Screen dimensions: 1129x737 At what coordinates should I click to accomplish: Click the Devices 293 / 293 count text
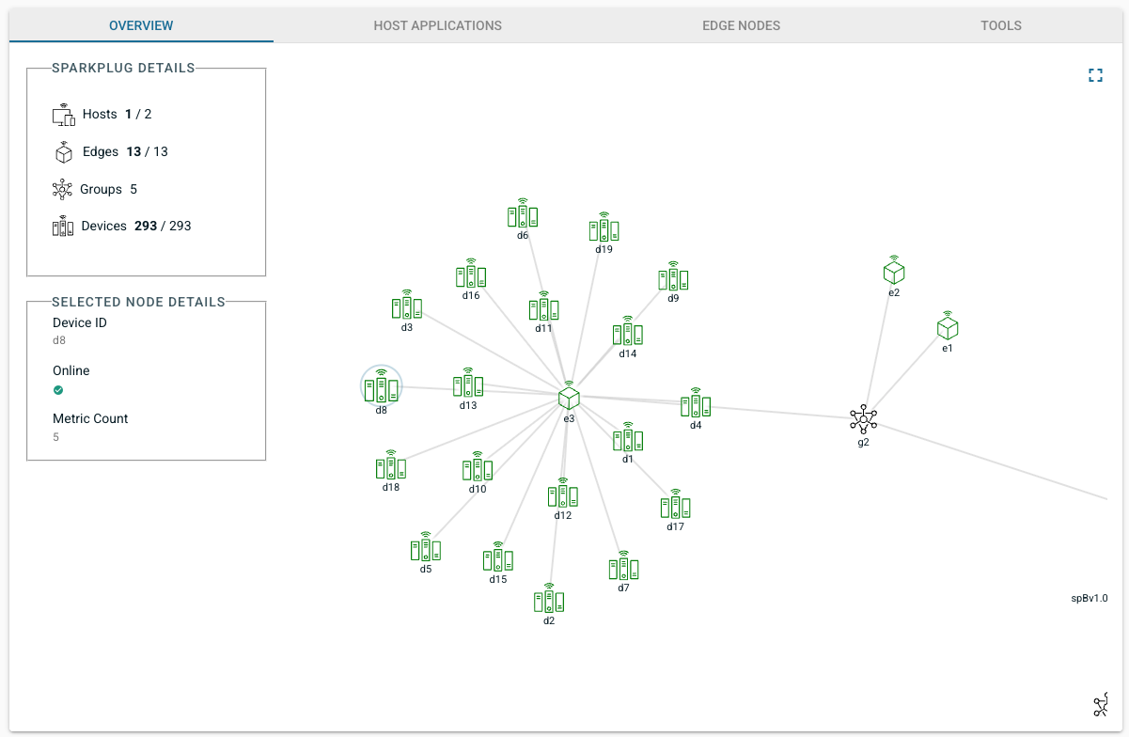pyautogui.click(x=136, y=226)
